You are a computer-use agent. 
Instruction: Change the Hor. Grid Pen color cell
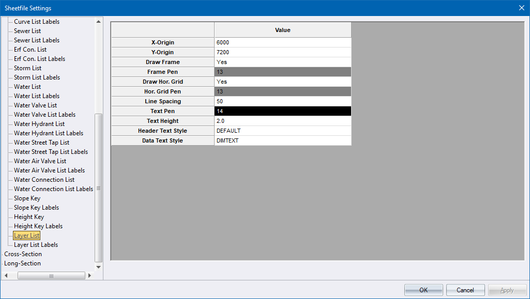click(282, 91)
